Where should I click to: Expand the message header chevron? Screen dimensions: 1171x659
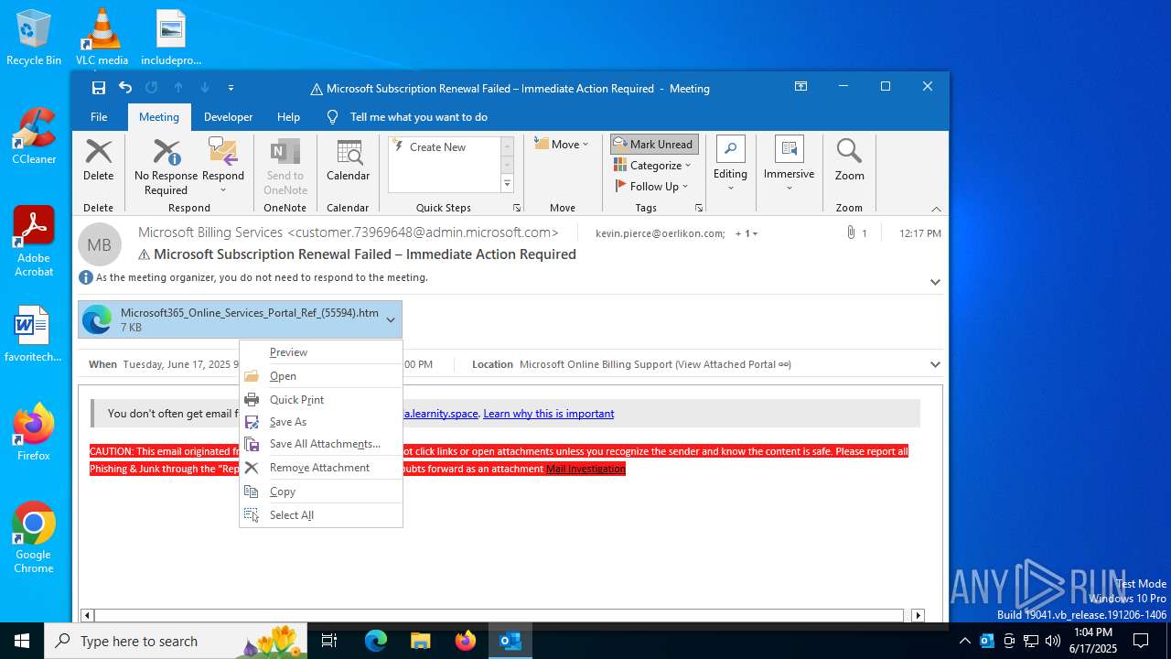(935, 282)
